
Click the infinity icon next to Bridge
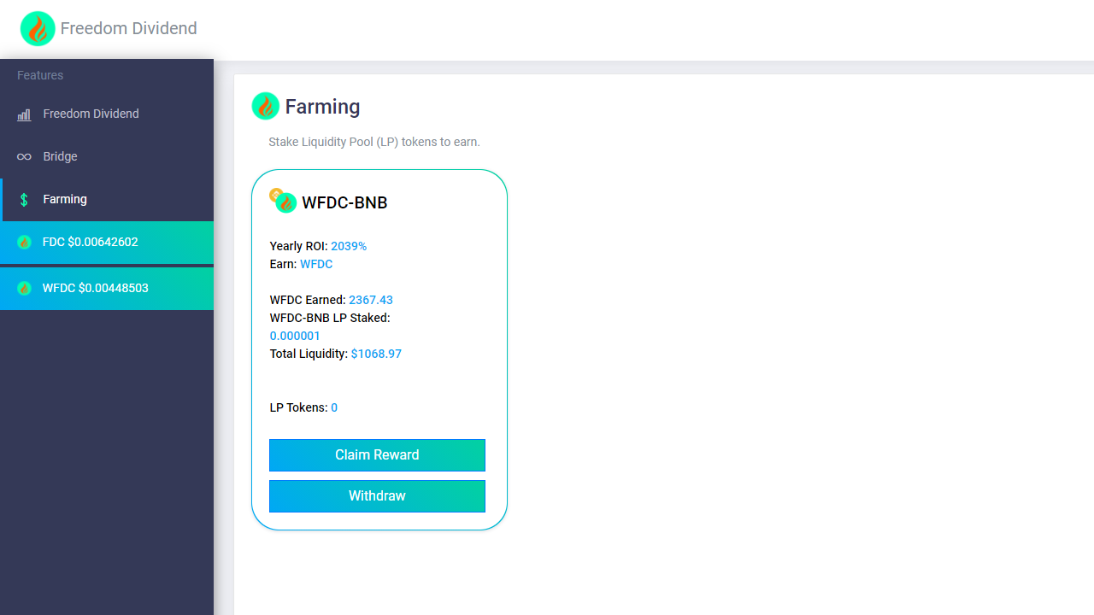click(24, 157)
